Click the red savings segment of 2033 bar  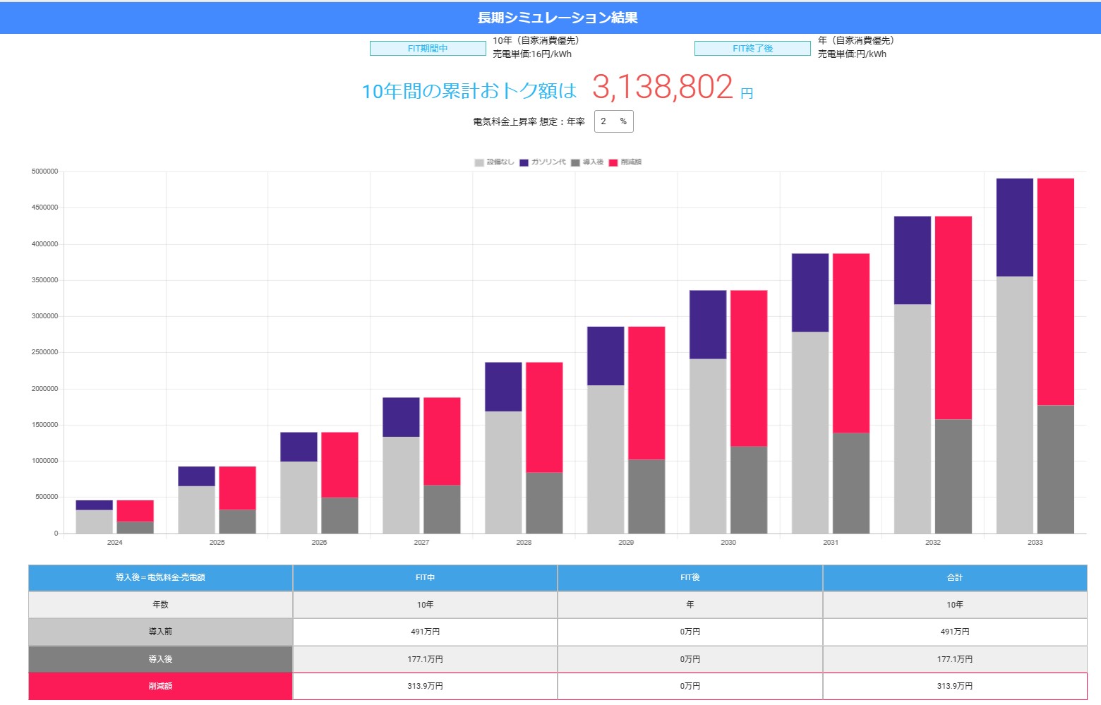pos(1056,291)
